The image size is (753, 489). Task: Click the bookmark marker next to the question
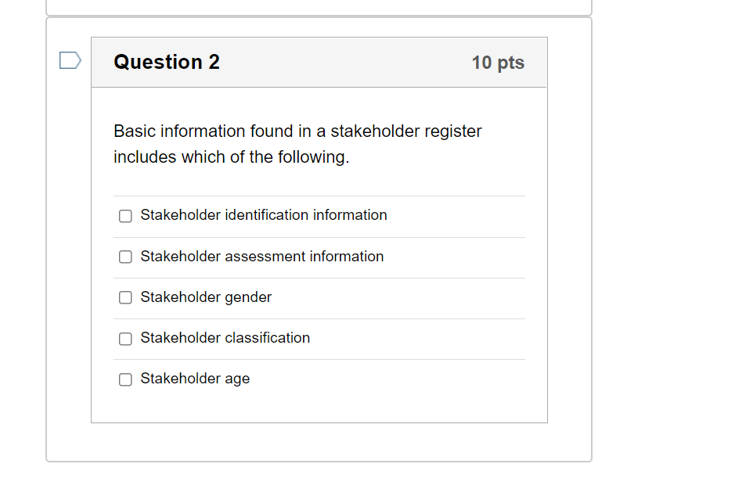tap(70, 59)
